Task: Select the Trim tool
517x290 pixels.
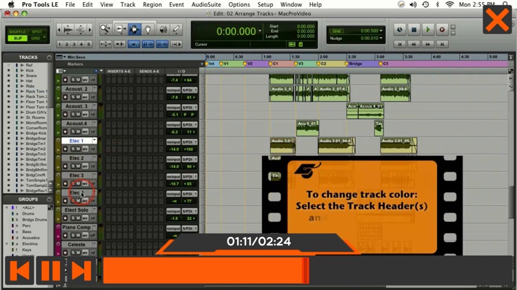Action: pos(121,30)
